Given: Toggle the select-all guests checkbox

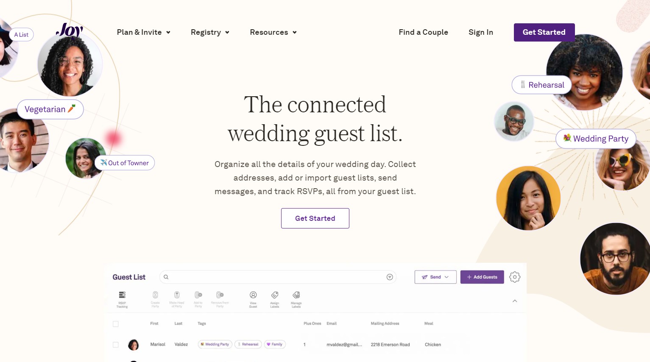Looking at the screenshot, I should tap(115, 324).
